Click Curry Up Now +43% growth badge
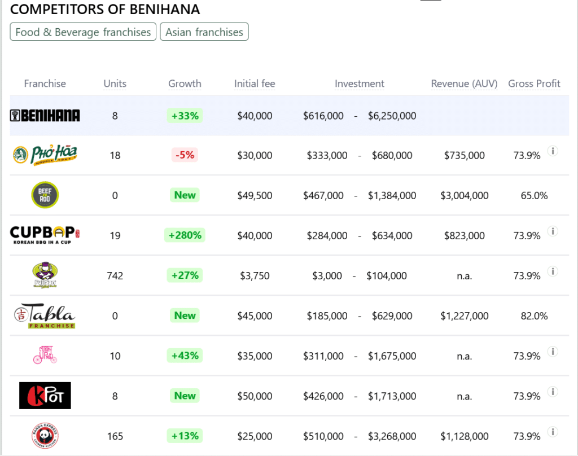Viewport: 578px width, 456px height. [185, 356]
